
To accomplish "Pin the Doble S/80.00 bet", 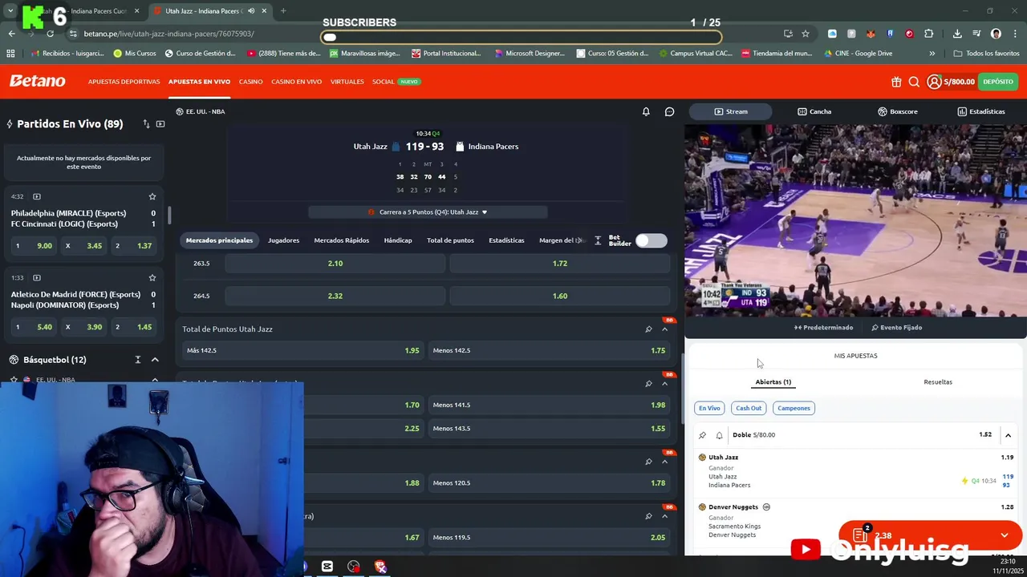I will tap(702, 435).
